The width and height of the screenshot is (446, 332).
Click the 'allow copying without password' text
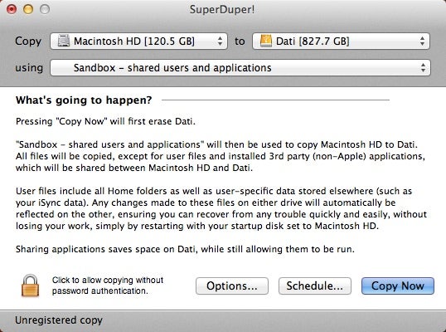pyautogui.click(x=108, y=286)
